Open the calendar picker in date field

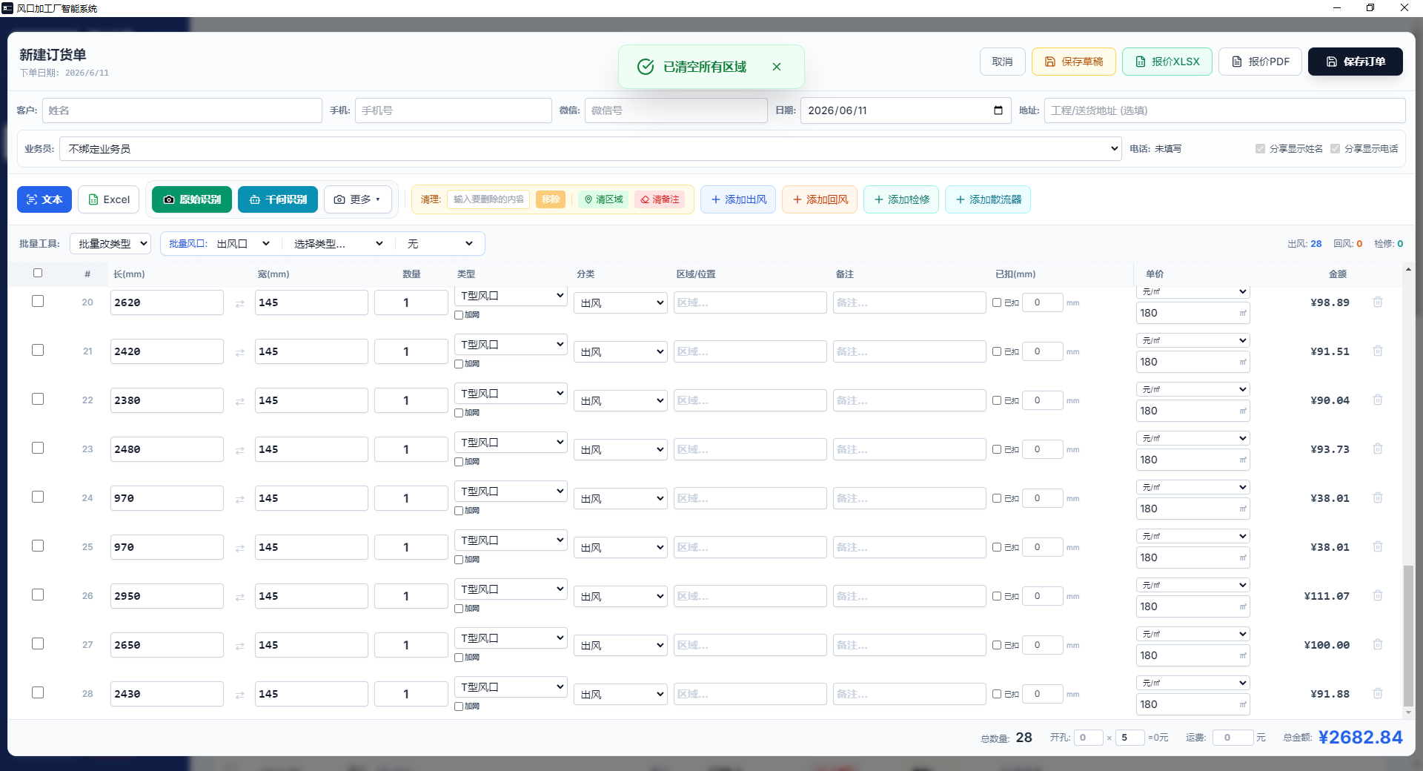[998, 110]
